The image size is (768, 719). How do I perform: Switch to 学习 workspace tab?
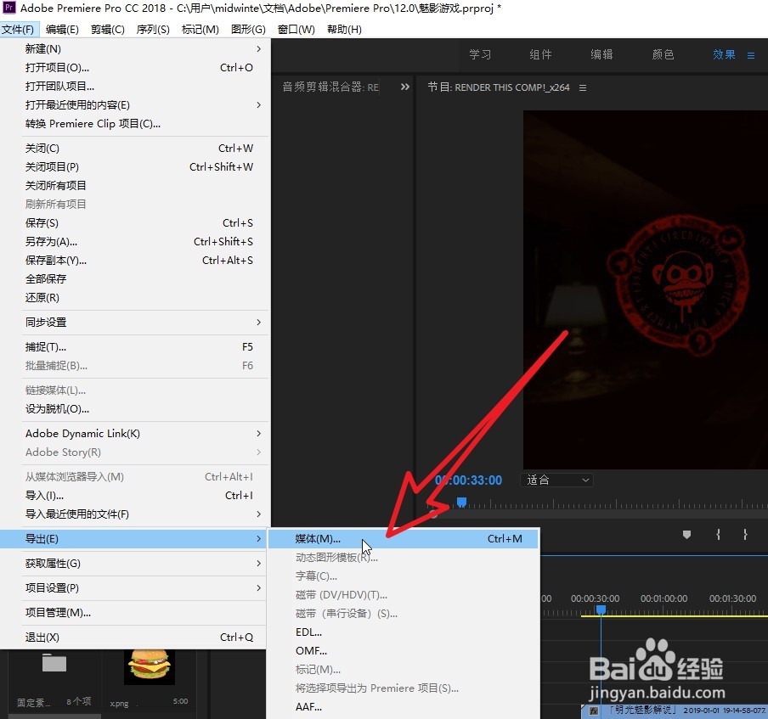[x=480, y=54]
